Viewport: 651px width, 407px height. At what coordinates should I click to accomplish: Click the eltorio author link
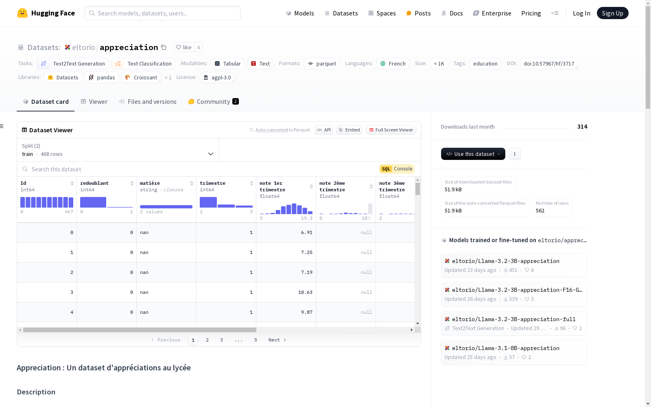pyautogui.click(x=83, y=47)
